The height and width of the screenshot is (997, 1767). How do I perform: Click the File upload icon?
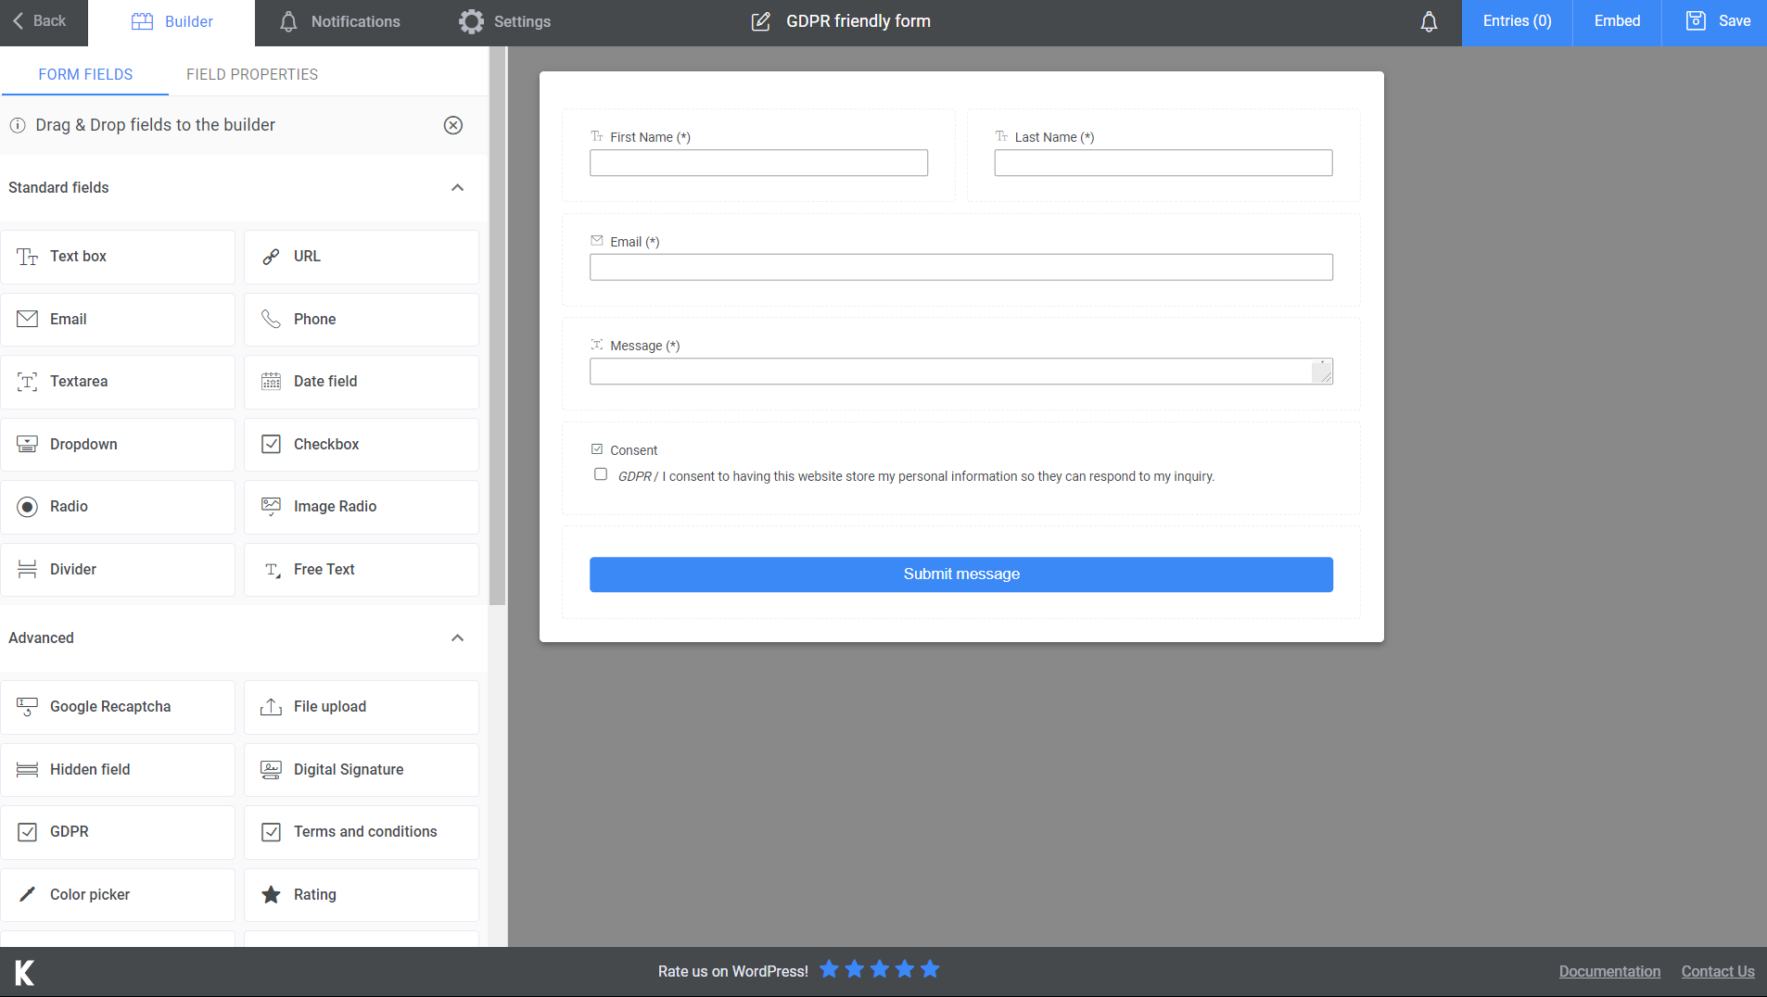coord(271,706)
